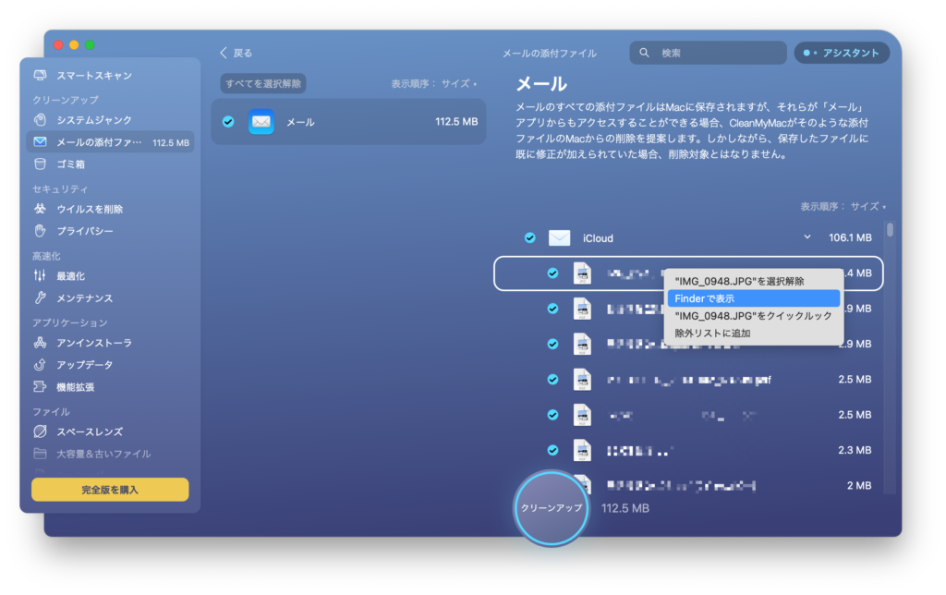Collapse the iCloud group chevron
The width and height of the screenshot is (946, 595).
click(x=807, y=237)
